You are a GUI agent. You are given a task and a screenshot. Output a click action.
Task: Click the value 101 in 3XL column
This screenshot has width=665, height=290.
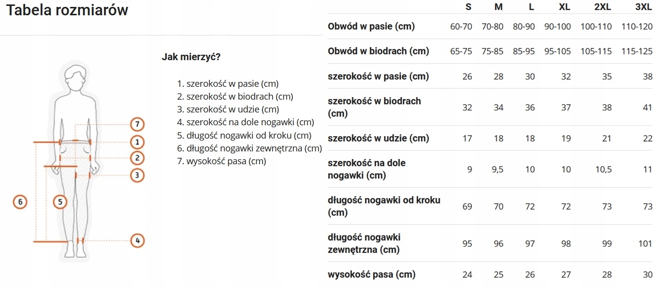[x=645, y=244]
